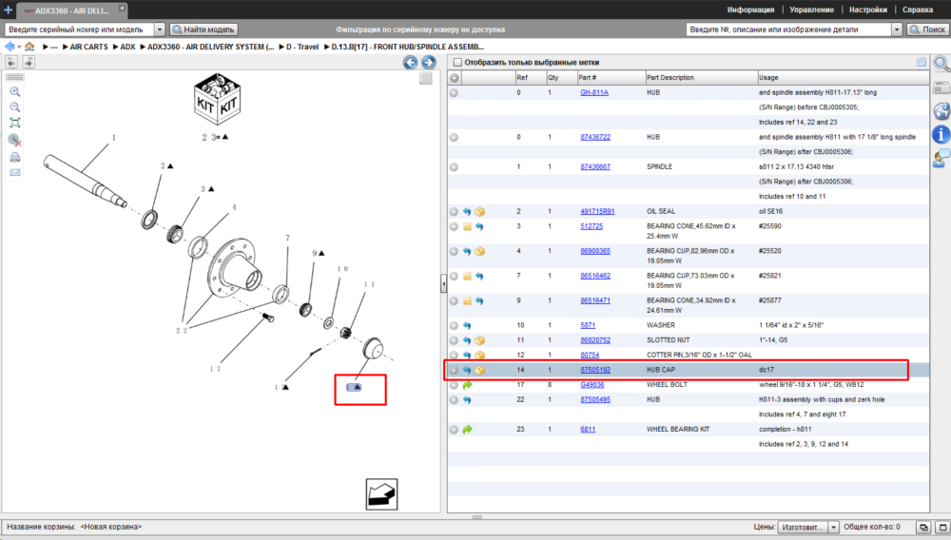
Task: Select the row circle for SPINDLE 87436667
Action: [454, 167]
